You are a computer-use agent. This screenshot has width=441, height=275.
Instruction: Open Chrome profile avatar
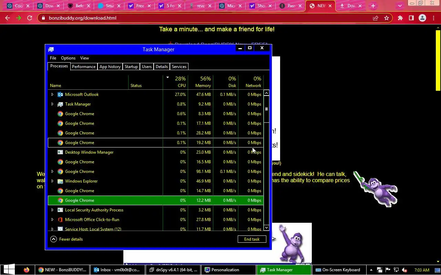[x=422, y=18]
